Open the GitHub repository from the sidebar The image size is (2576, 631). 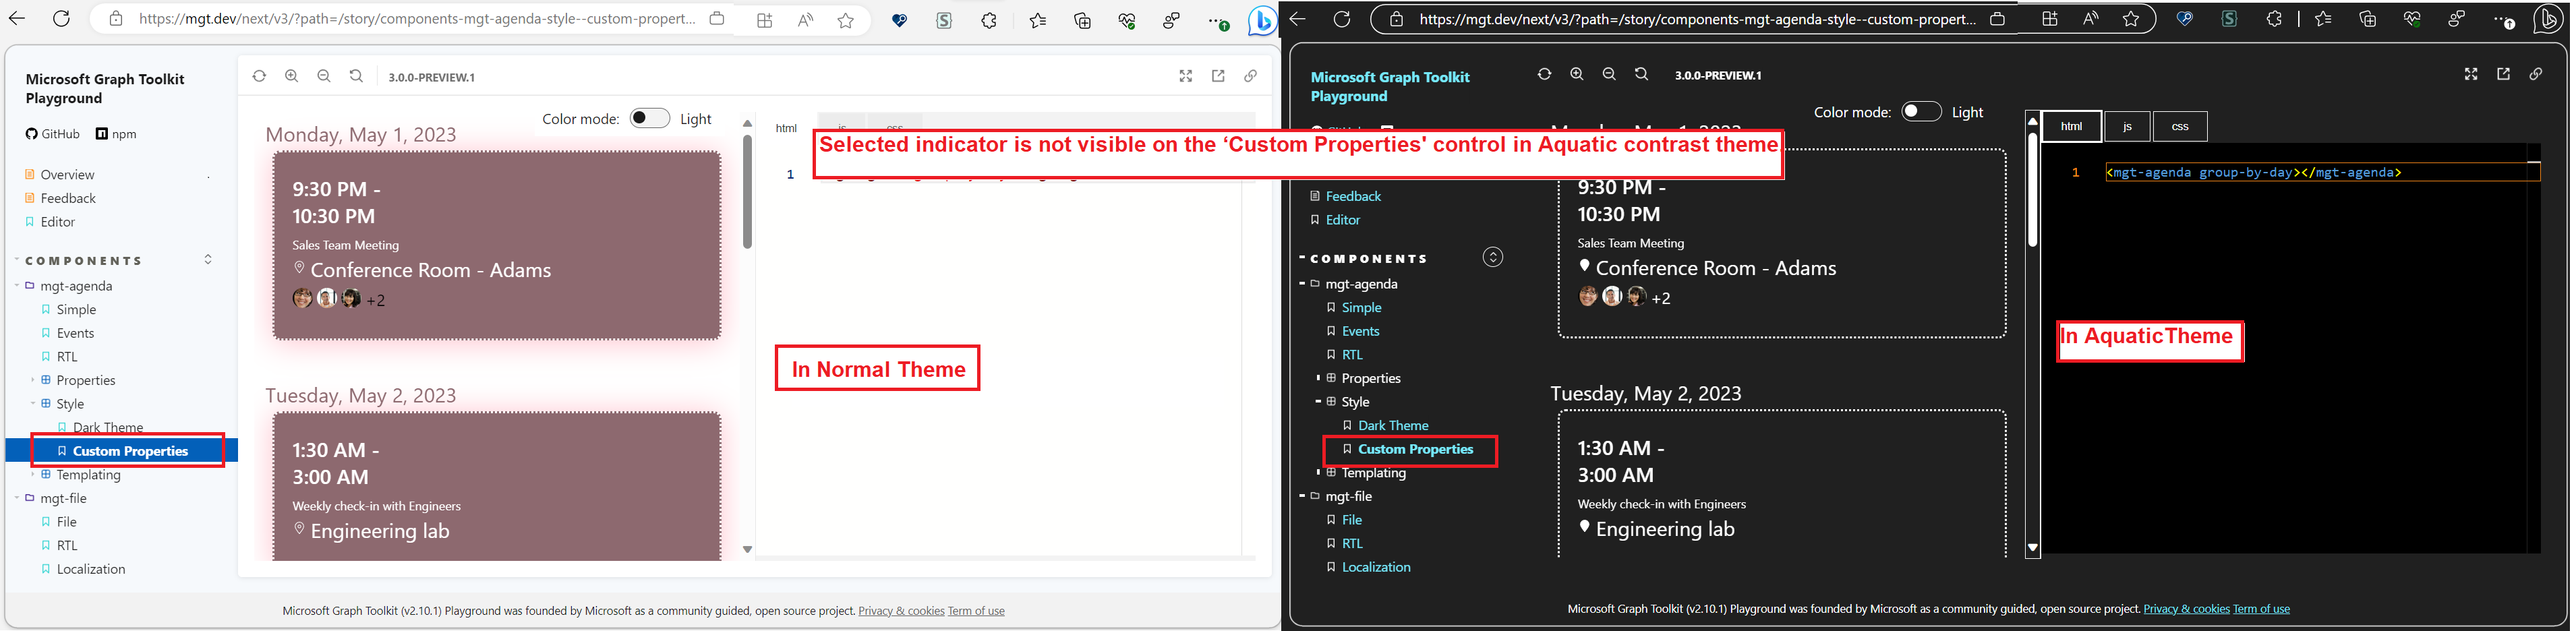tap(52, 133)
